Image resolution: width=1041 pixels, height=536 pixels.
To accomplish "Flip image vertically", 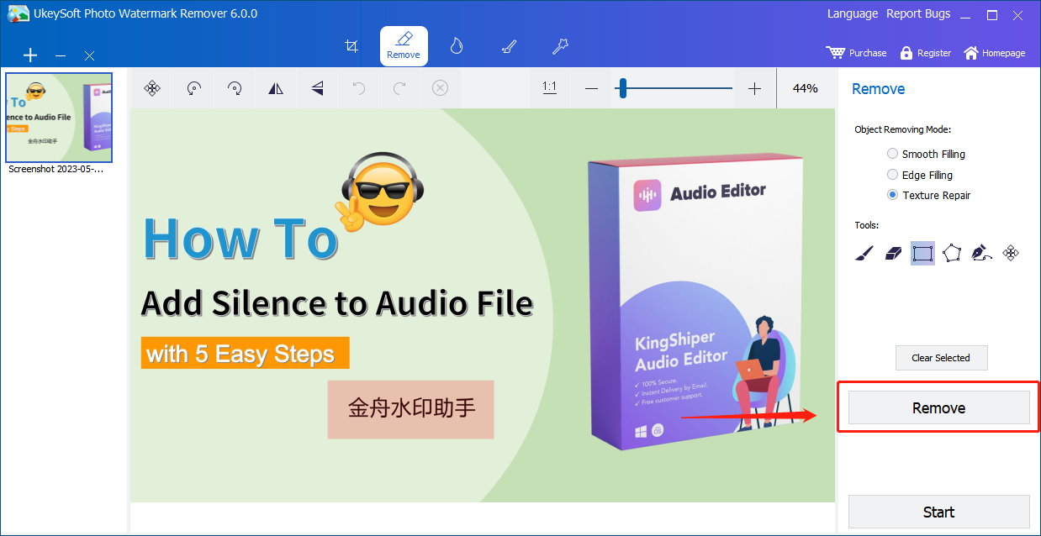I will click(317, 88).
